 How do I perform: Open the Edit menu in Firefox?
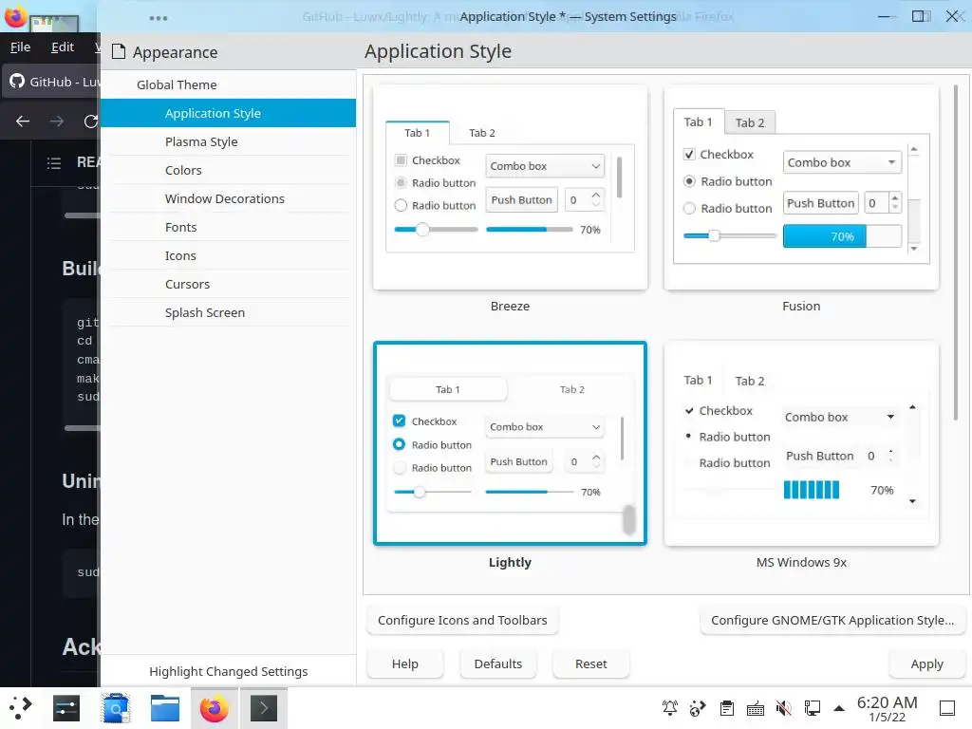[63, 47]
